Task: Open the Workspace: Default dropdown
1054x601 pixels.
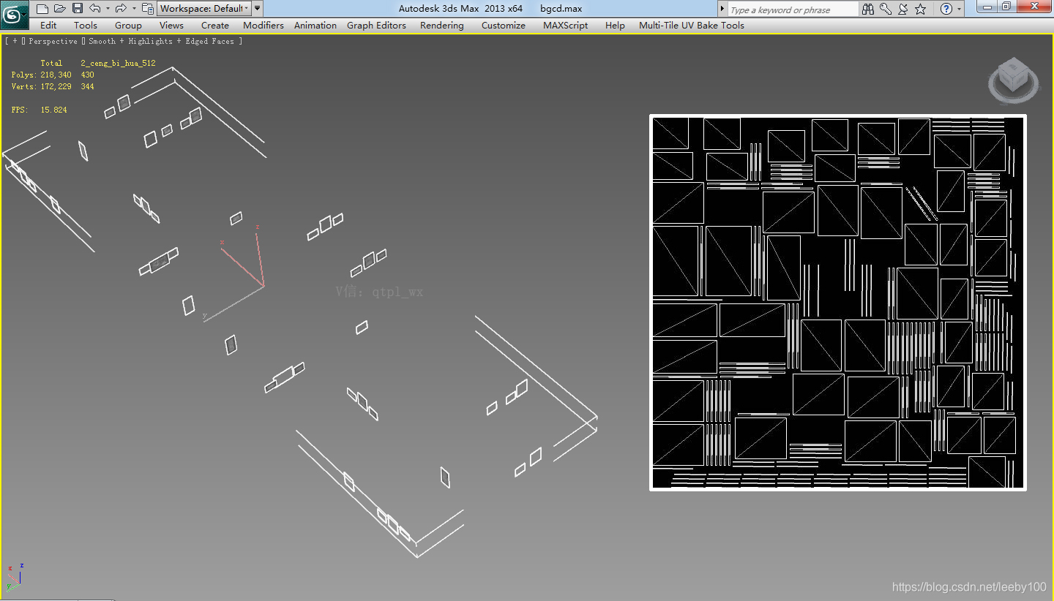Action: pyautogui.click(x=204, y=9)
